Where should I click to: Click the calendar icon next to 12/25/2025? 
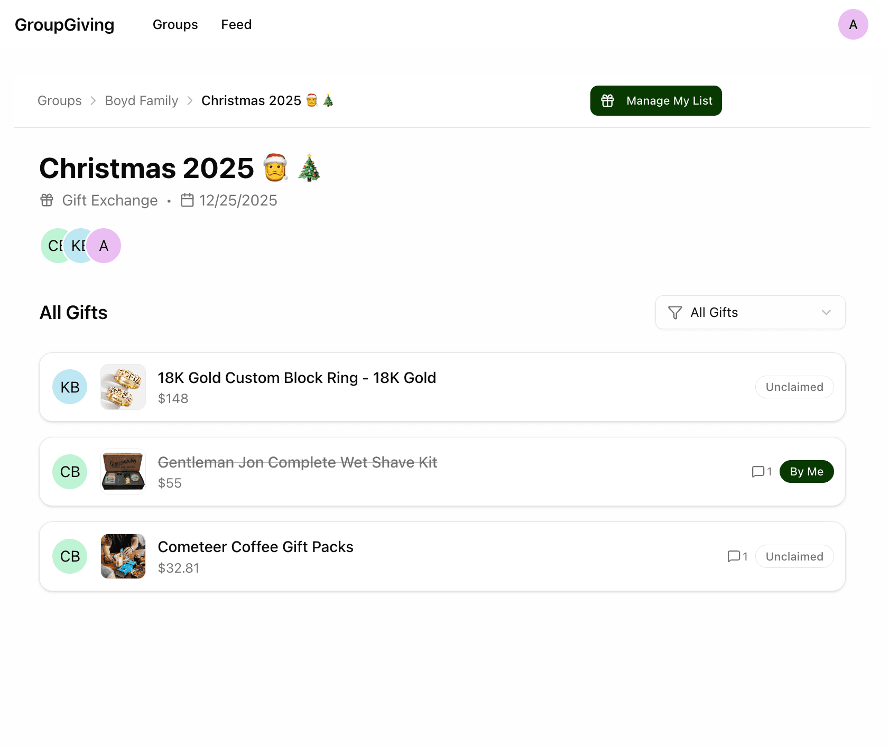[x=188, y=200]
